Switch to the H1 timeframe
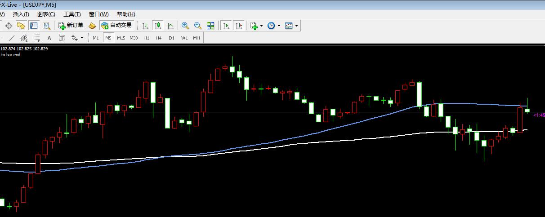Screen dimensions: 545x217 [x=146, y=38]
